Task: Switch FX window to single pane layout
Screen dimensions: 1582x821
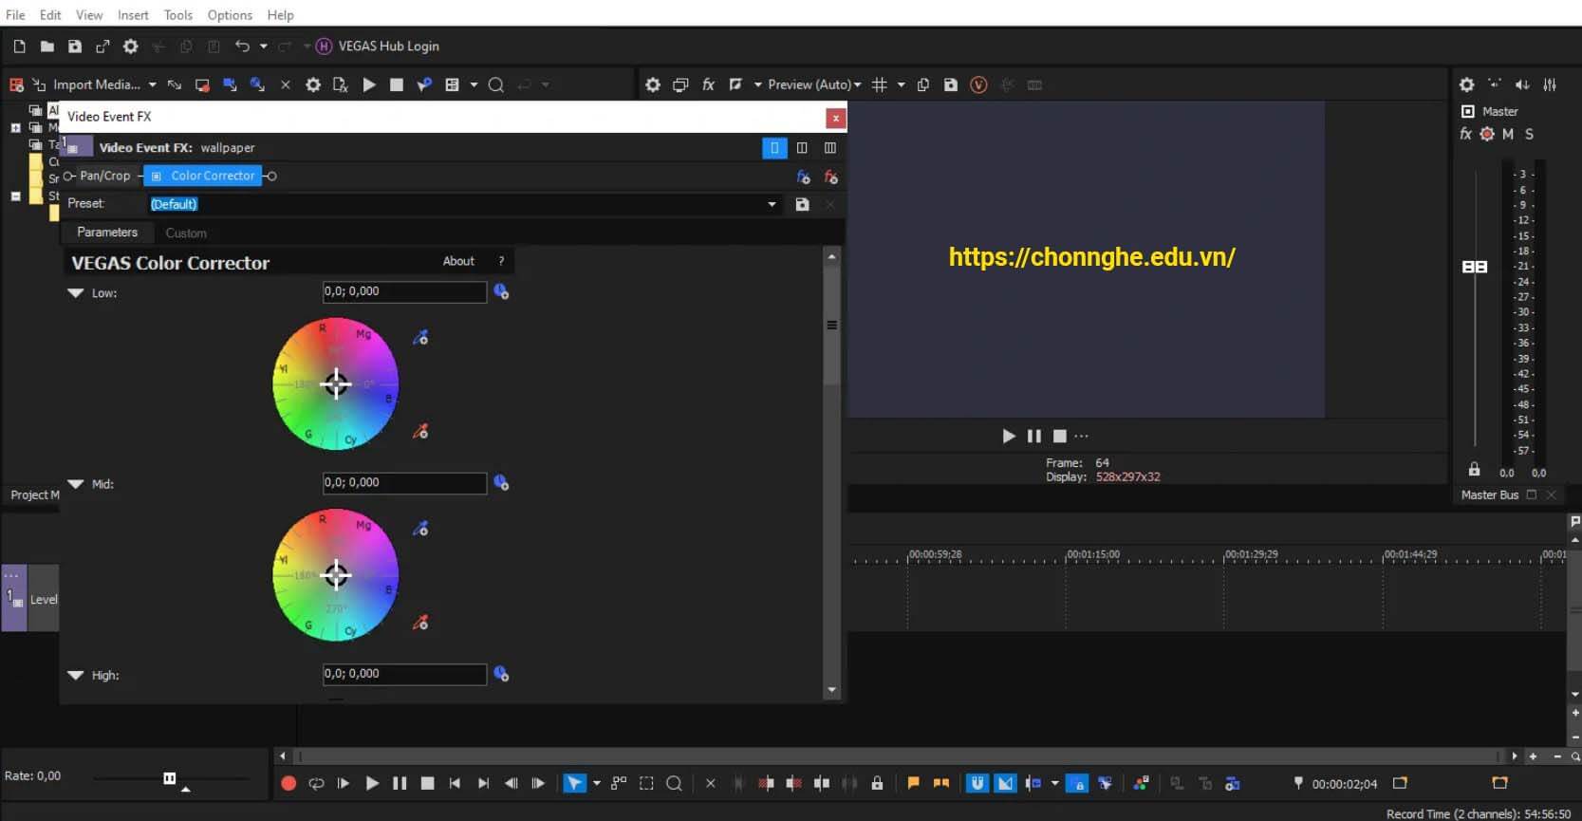Action: (774, 148)
